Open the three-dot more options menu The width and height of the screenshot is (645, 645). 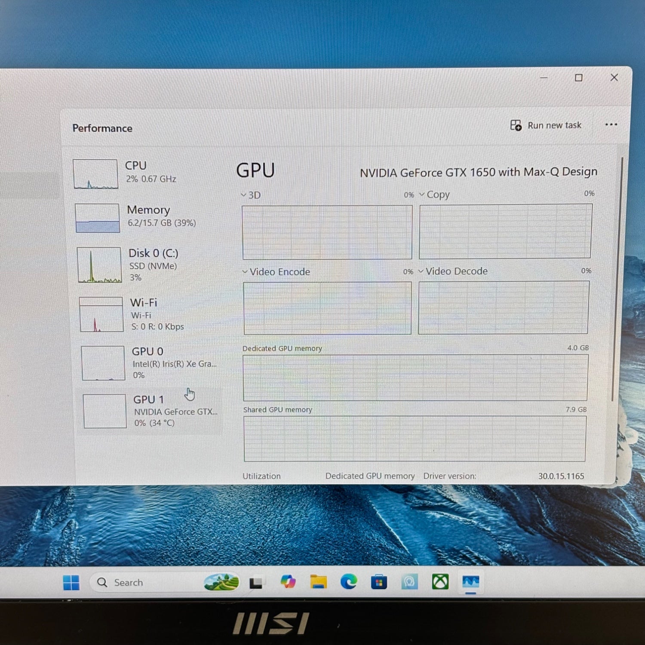pyautogui.click(x=611, y=125)
